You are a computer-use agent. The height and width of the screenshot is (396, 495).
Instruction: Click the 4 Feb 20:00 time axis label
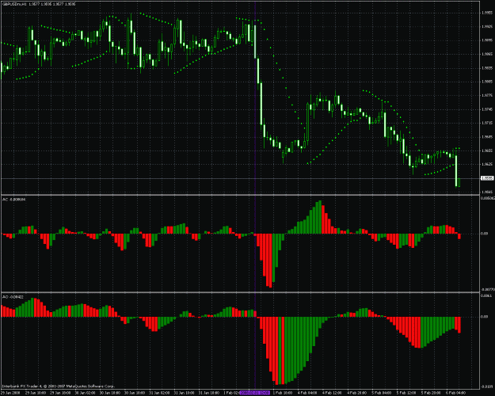click(356, 393)
